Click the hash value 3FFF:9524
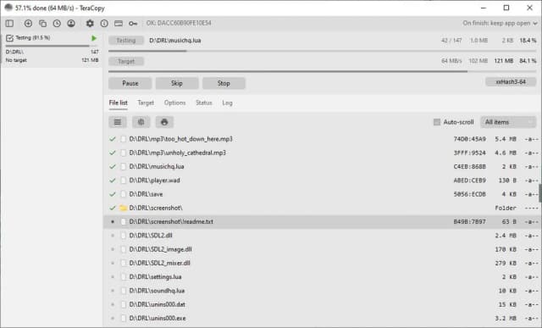The width and height of the screenshot is (542, 328). pyautogui.click(x=469, y=153)
